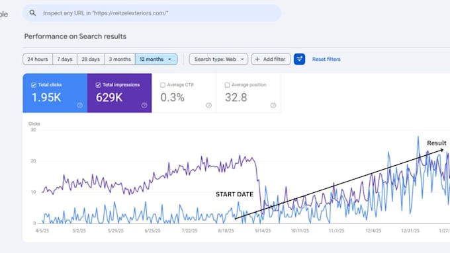
Task: Select the 7 days range
Action: (65, 59)
